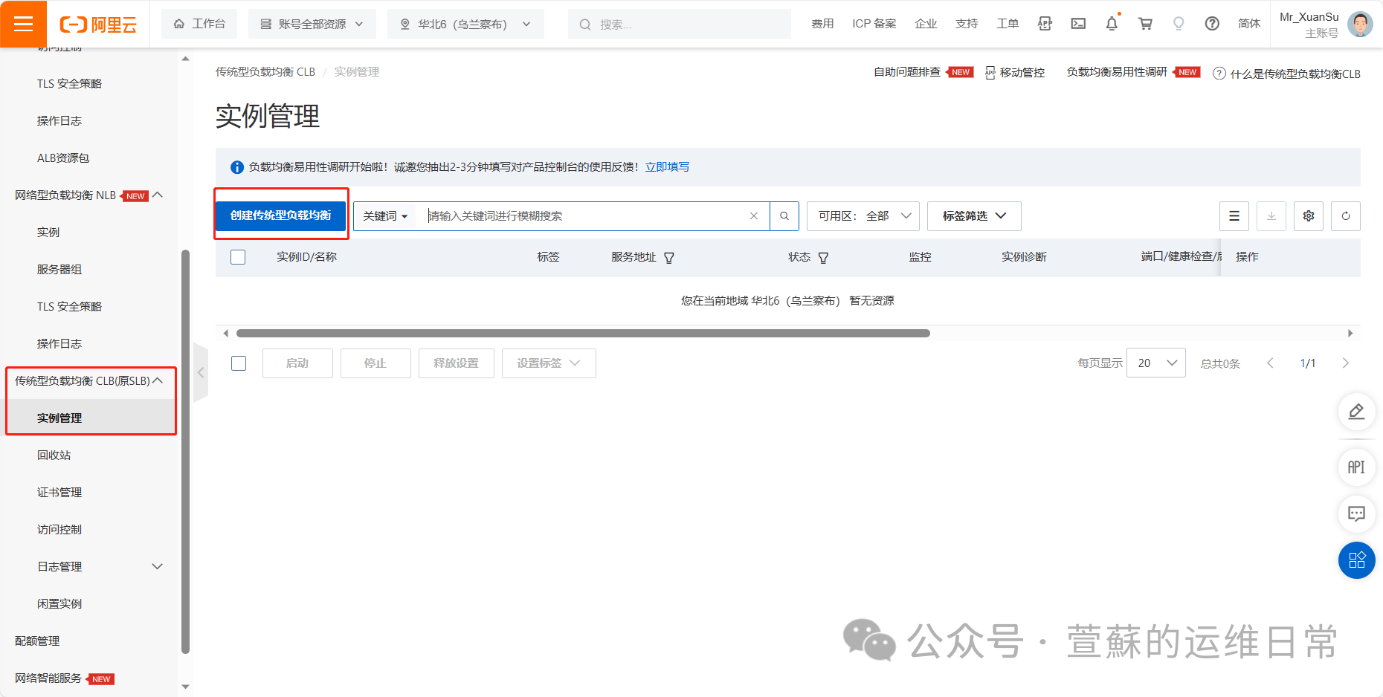Open the help question mark icon

tap(1212, 24)
